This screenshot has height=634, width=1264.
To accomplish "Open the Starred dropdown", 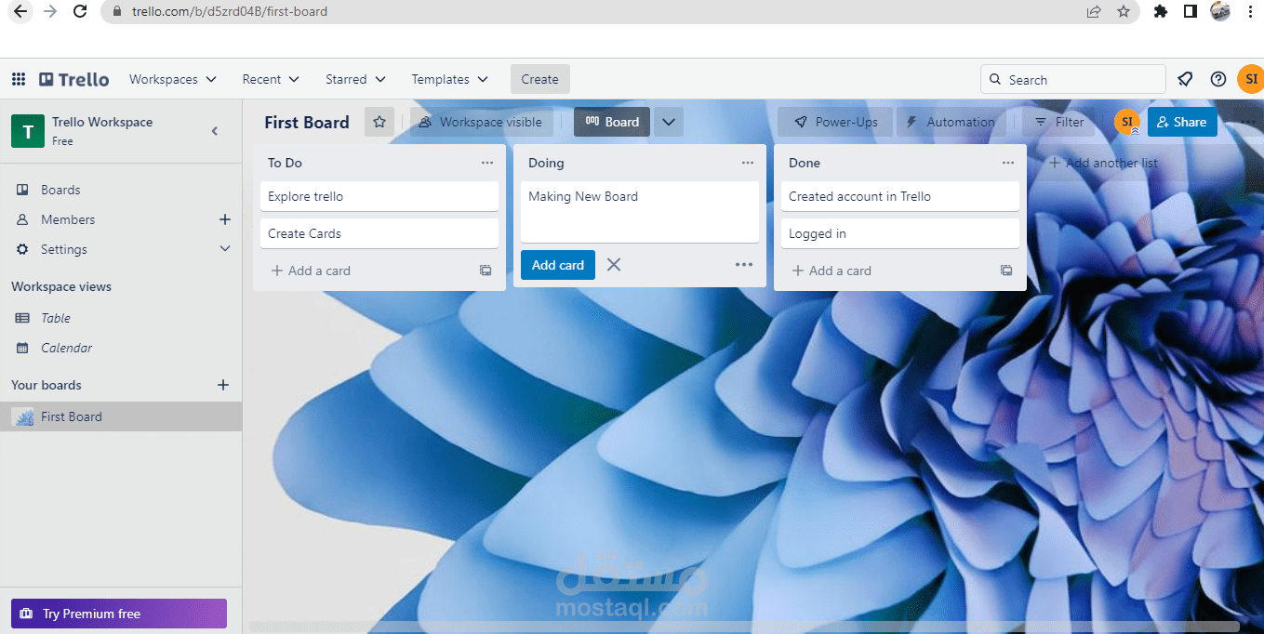I will click(x=355, y=79).
